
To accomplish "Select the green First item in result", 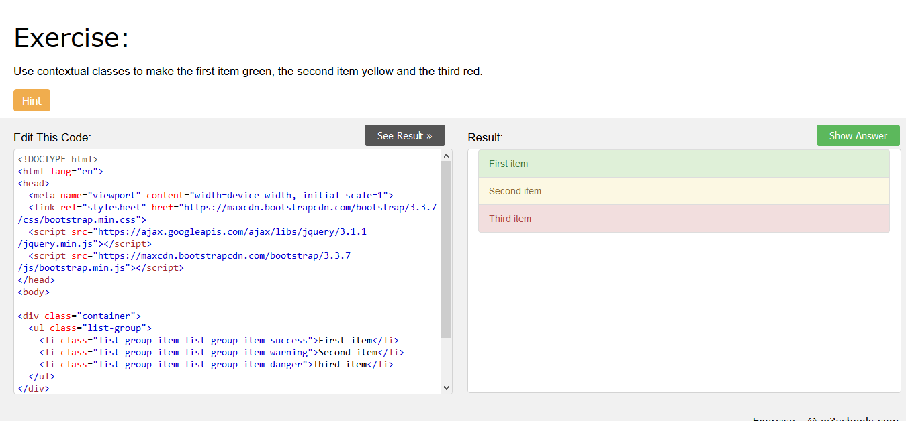I will click(684, 164).
